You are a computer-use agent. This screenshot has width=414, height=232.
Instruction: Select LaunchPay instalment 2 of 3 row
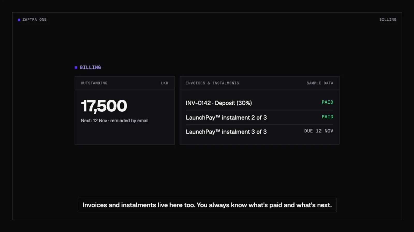point(260,118)
